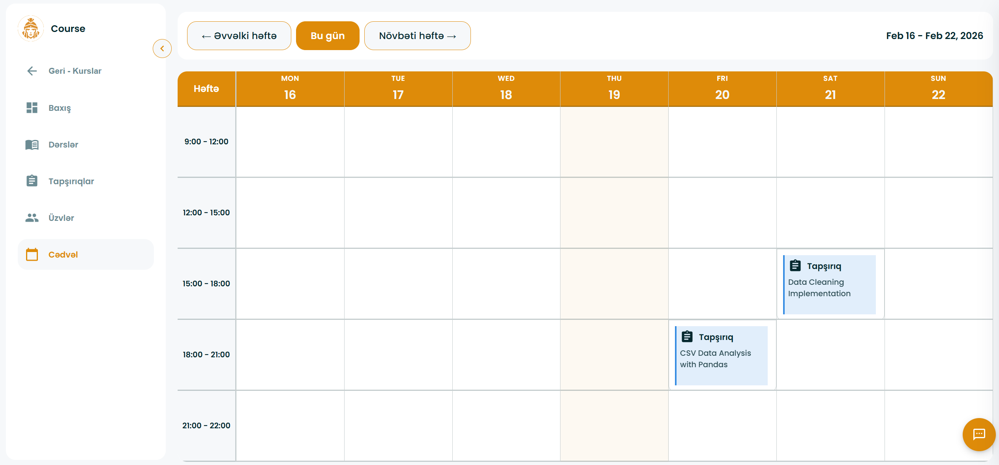The image size is (999, 465).
Task: Click the Üzvlər menu label
Action: tap(61, 218)
